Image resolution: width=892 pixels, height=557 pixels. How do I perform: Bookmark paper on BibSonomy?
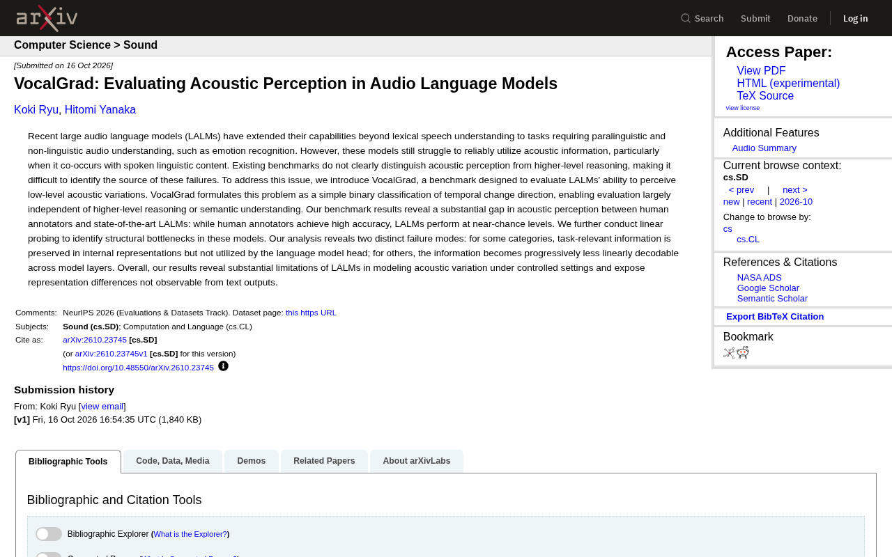point(729,353)
